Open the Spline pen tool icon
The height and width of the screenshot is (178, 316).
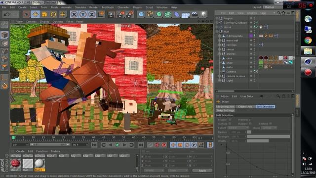pyautogui.click(x=150, y=14)
